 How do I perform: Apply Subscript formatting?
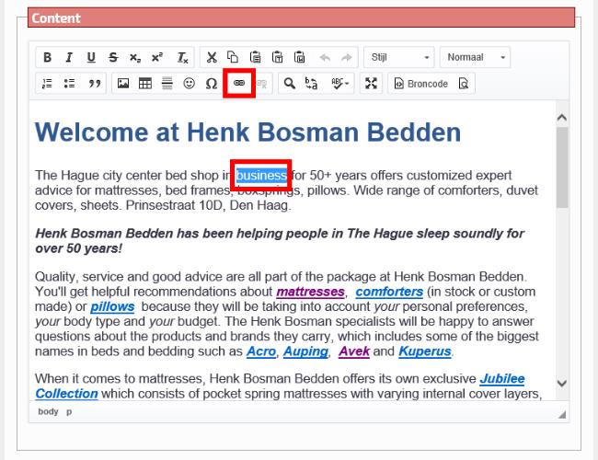click(135, 58)
